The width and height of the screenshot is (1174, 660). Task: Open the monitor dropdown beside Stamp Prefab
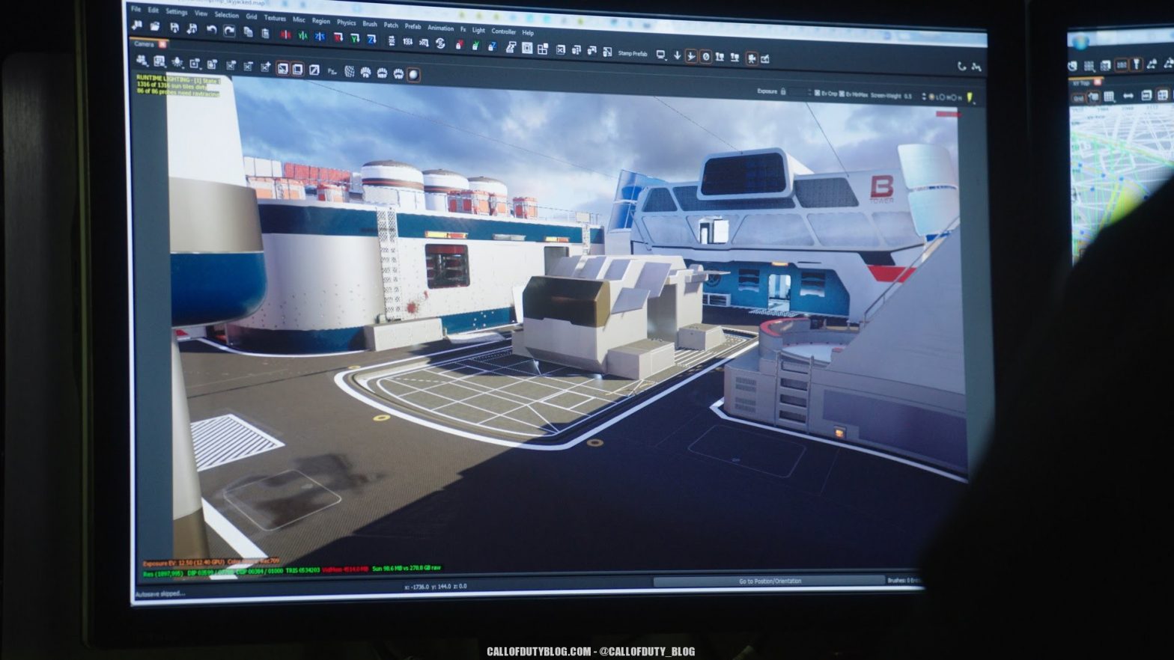[660, 55]
